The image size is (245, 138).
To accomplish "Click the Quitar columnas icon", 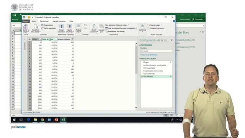I will (x=70, y=26).
